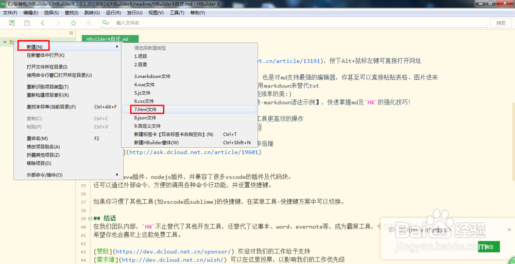
Task: Go back with the left arrow icon
Action: click(42, 23)
